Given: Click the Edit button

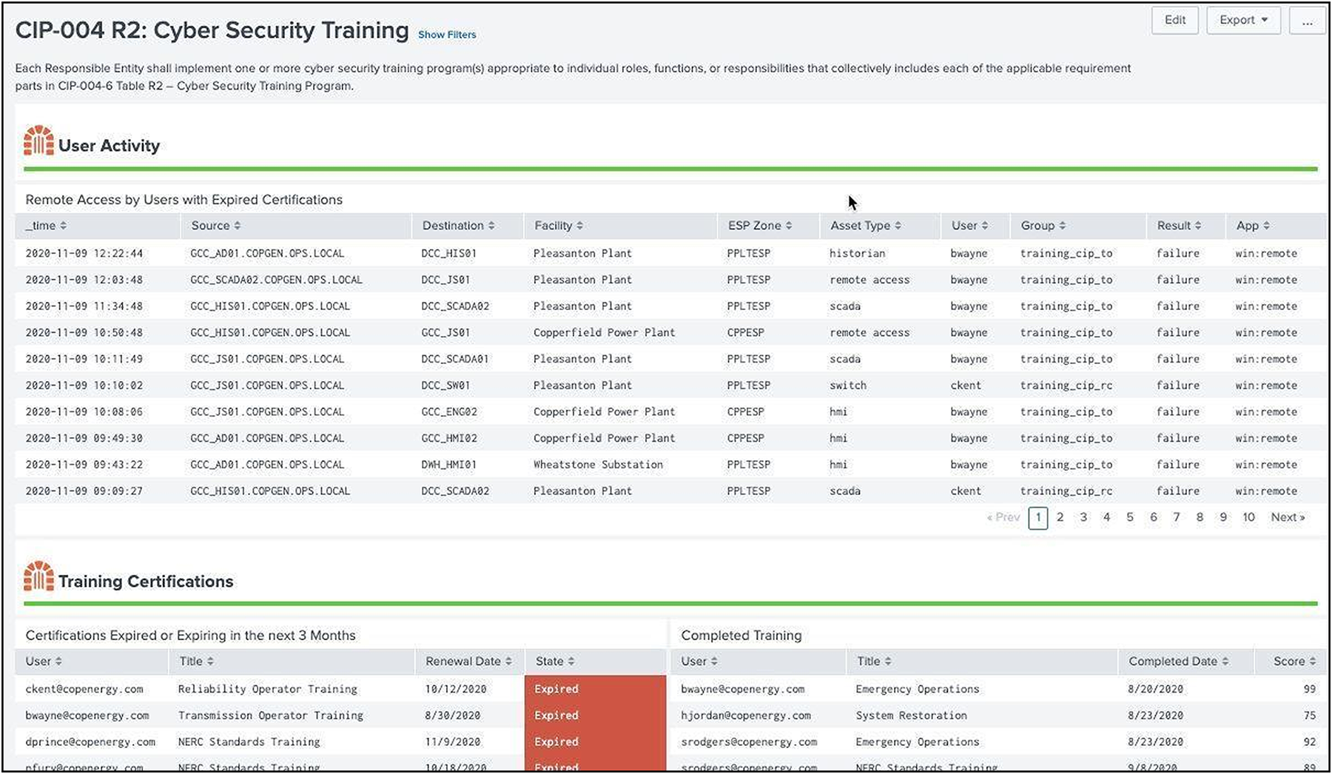Looking at the screenshot, I should [1174, 20].
